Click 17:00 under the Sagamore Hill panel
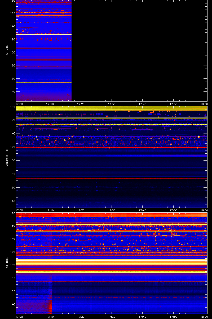This screenshot has height=319, width=212. (19, 211)
